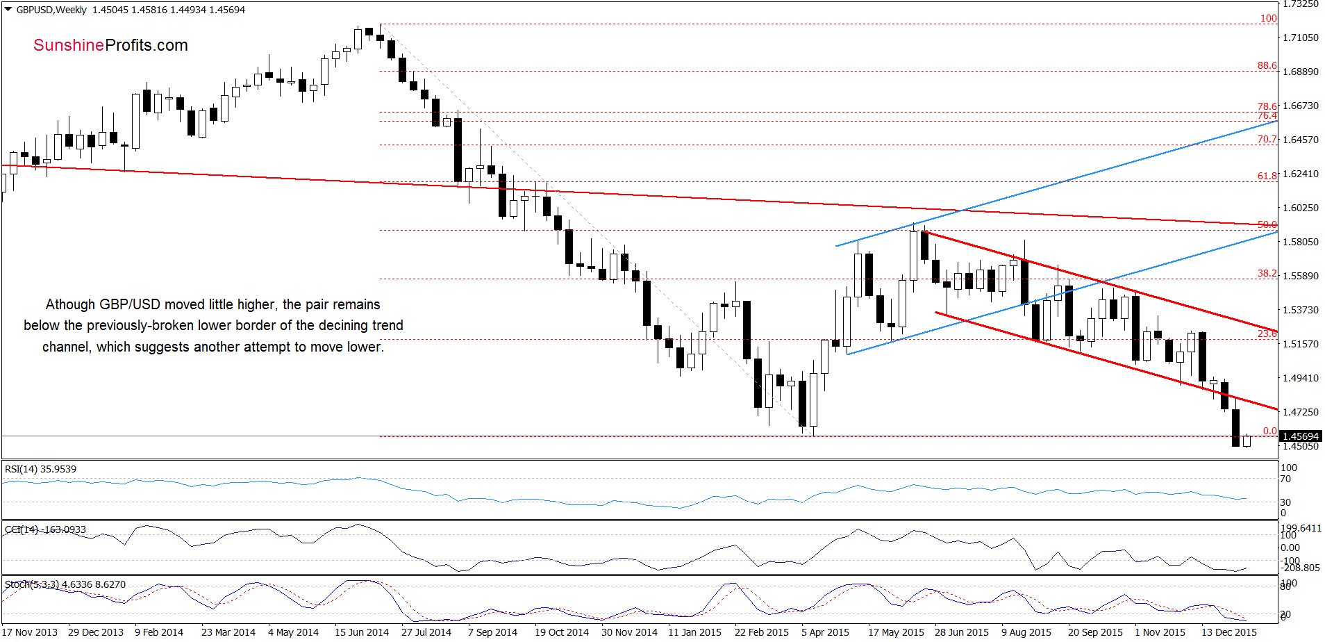Click the GBPUSD,Weekly chart title
This screenshot has height=642, width=1325.
point(51,10)
